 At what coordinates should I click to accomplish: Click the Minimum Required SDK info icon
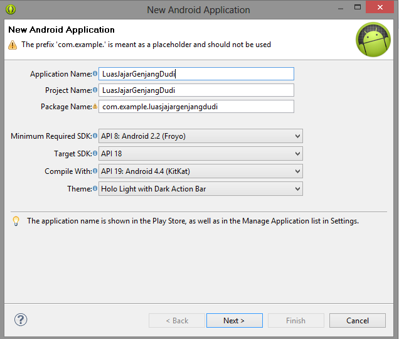coord(95,136)
